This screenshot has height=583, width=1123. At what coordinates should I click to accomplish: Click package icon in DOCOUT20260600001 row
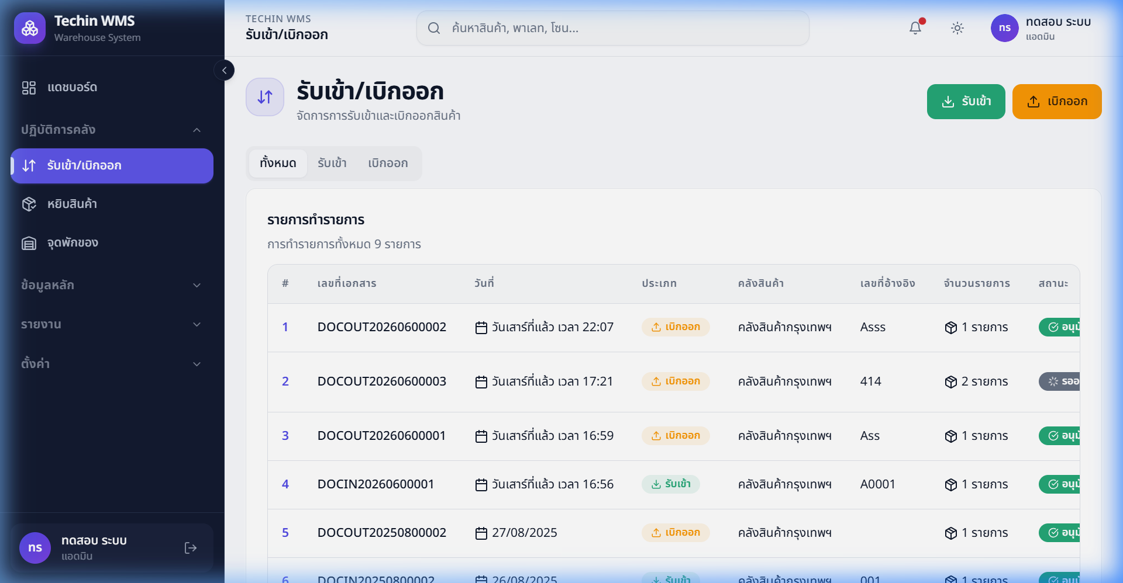coord(951,436)
